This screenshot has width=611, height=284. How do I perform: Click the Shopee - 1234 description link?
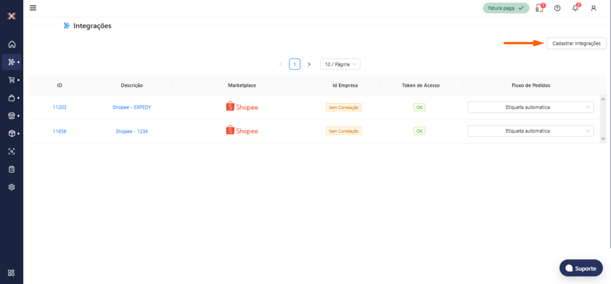(131, 131)
